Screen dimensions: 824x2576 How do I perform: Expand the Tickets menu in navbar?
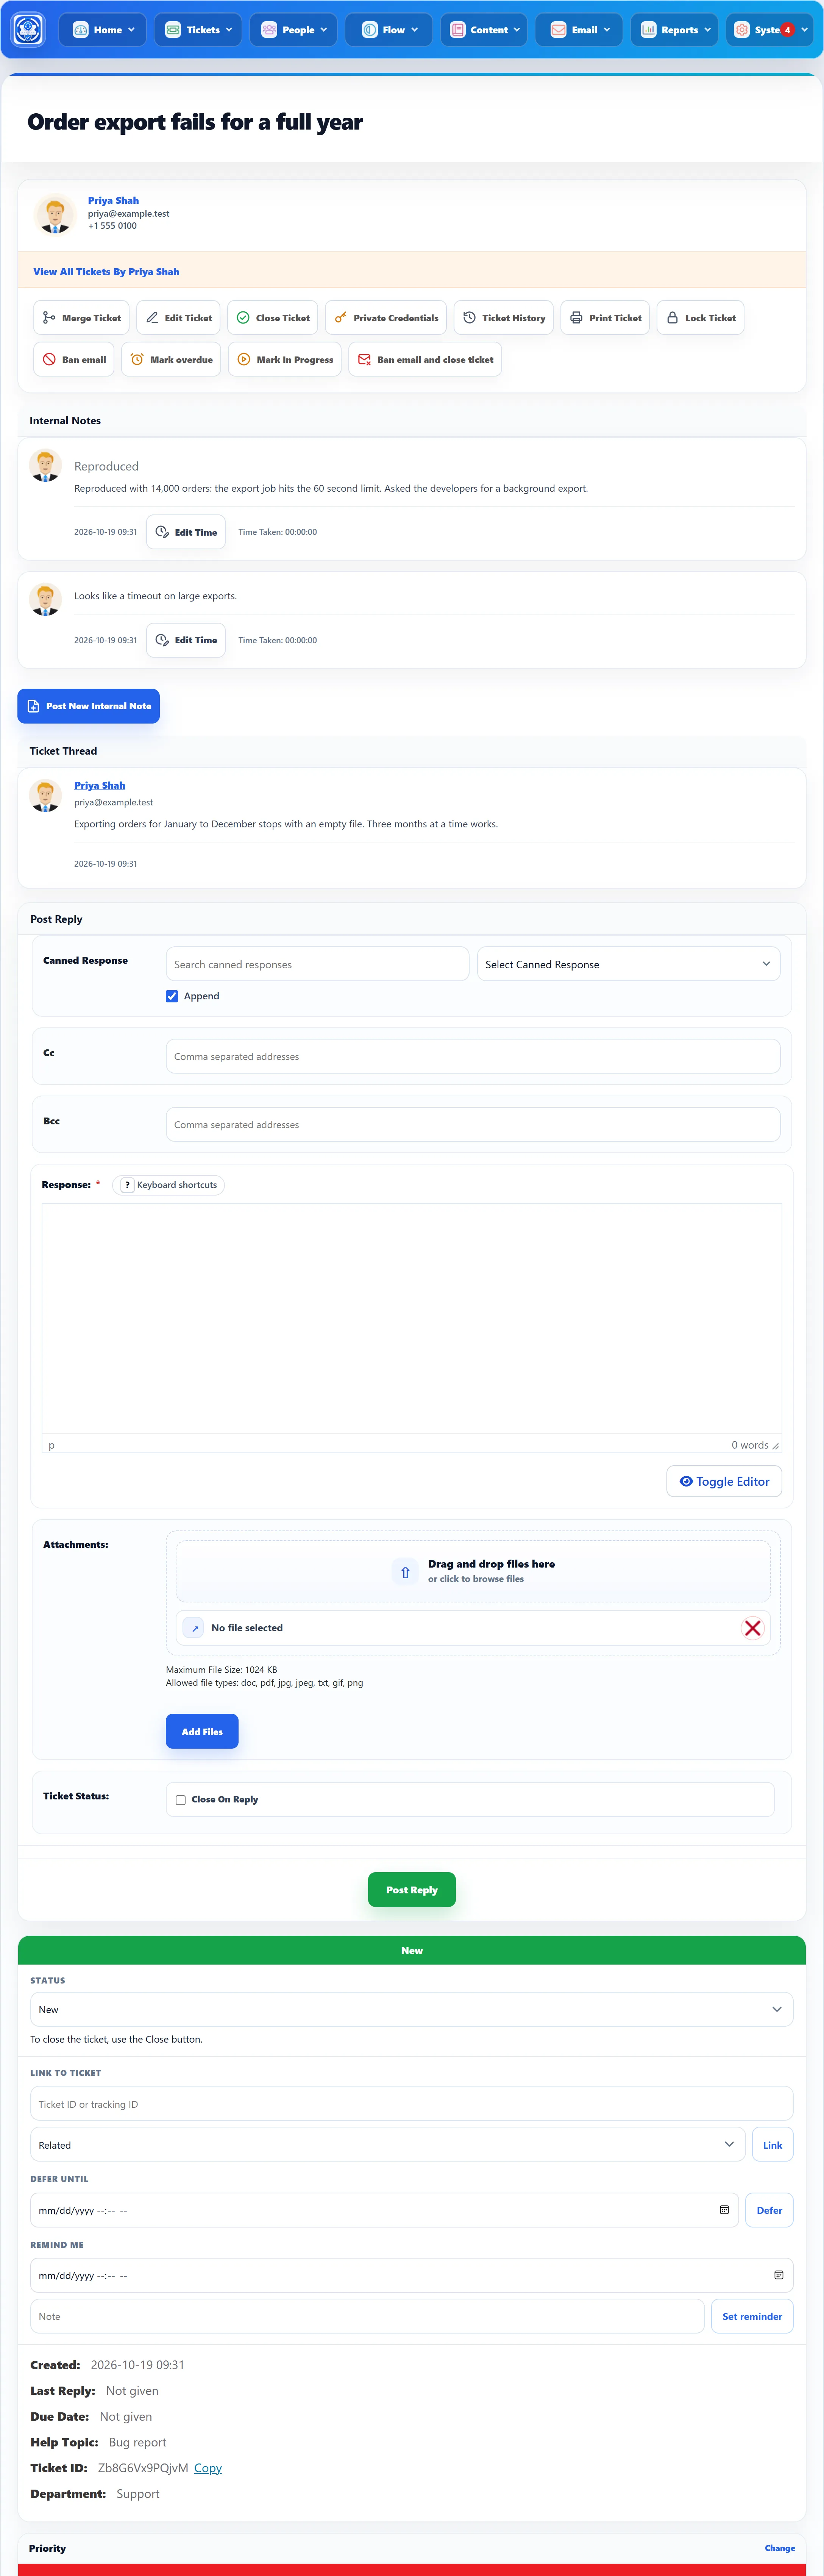[x=198, y=30]
